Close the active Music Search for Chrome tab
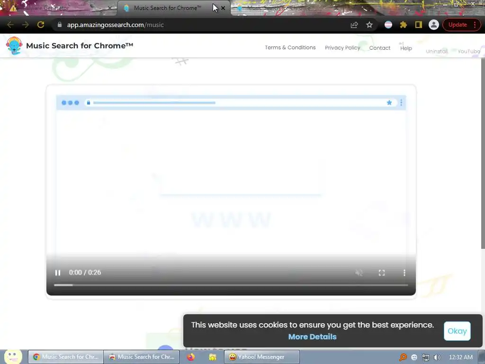 tap(223, 8)
